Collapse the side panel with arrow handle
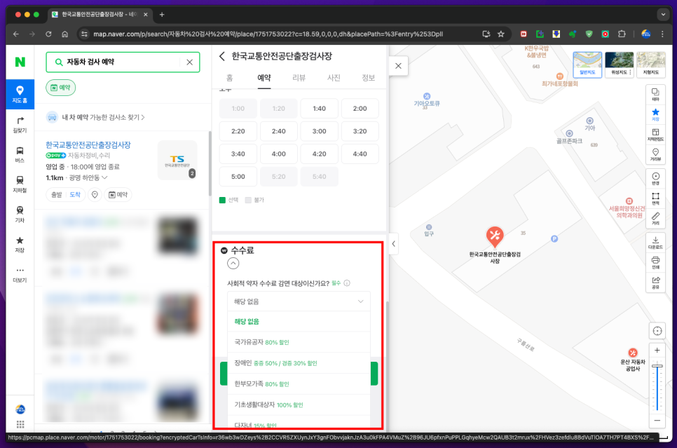The image size is (677, 448). (x=393, y=244)
